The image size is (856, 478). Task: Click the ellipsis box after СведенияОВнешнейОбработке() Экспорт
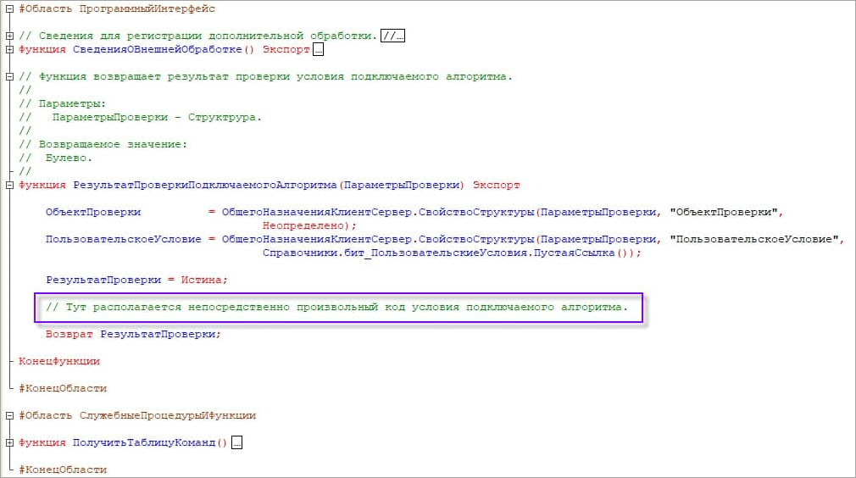click(319, 49)
